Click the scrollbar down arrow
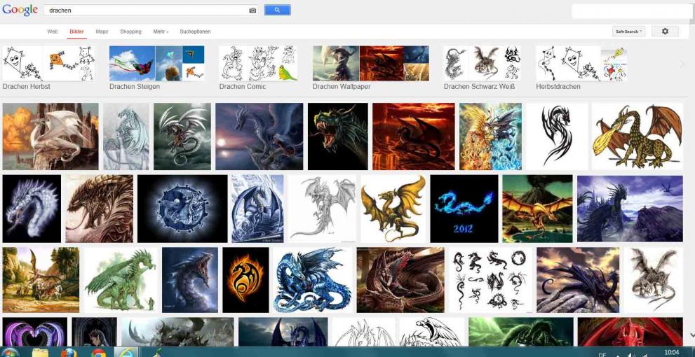Screen dimensions: 695x357 tap(691, 336)
